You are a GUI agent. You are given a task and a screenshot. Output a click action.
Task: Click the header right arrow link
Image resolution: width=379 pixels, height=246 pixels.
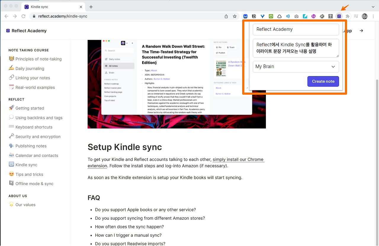pos(361,31)
